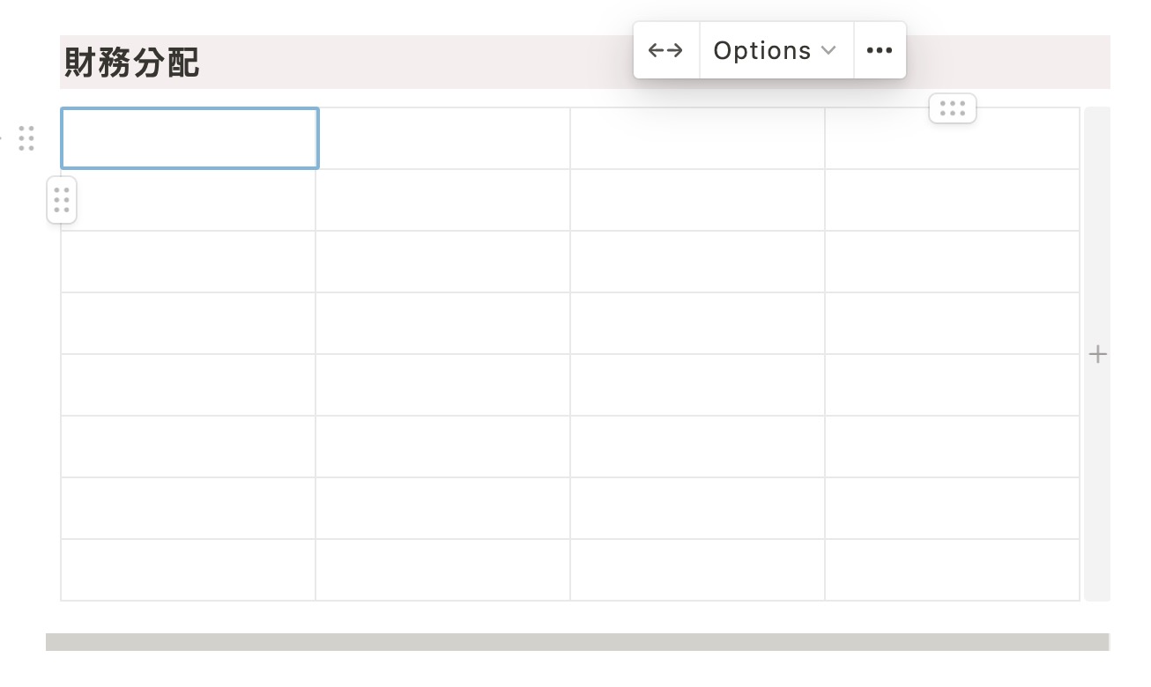Click the last row, fourth column cell
Image resolution: width=1151 pixels, height=687 pixels.
953,570
